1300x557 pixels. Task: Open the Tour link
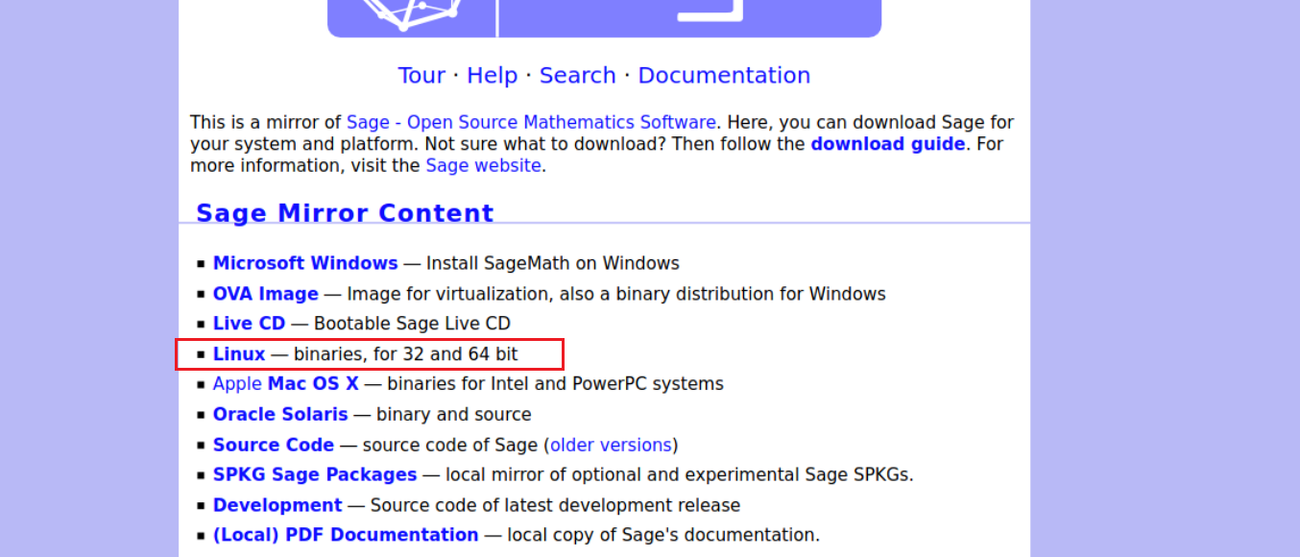click(421, 75)
